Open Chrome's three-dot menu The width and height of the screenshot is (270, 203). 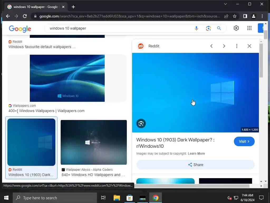[x=262, y=16]
